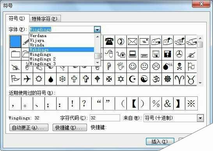Select the stamped letter envelope symbol
Viewport: 213px width, 151px height.
(144, 41)
